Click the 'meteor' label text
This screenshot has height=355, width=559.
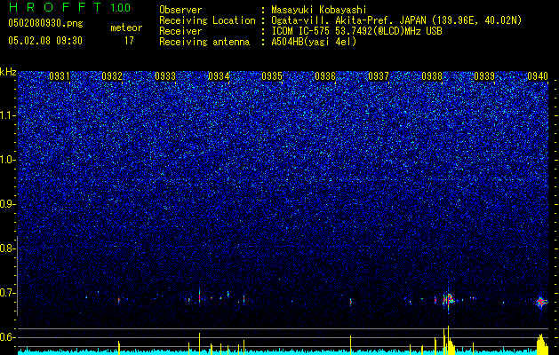click(x=126, y=28)
